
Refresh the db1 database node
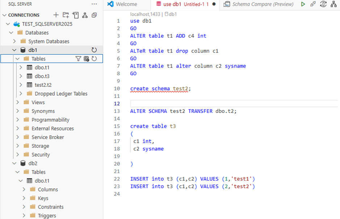[x=94, y=50]
